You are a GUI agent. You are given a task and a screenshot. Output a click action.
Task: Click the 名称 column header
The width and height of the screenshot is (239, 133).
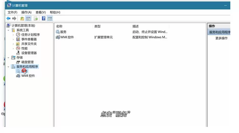pyautogui.click(x=59, y=26)
